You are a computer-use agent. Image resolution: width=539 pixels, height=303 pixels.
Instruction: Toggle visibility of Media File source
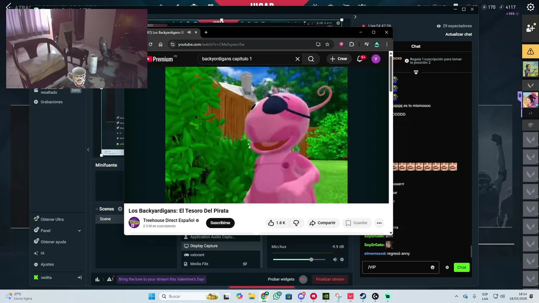245,264
